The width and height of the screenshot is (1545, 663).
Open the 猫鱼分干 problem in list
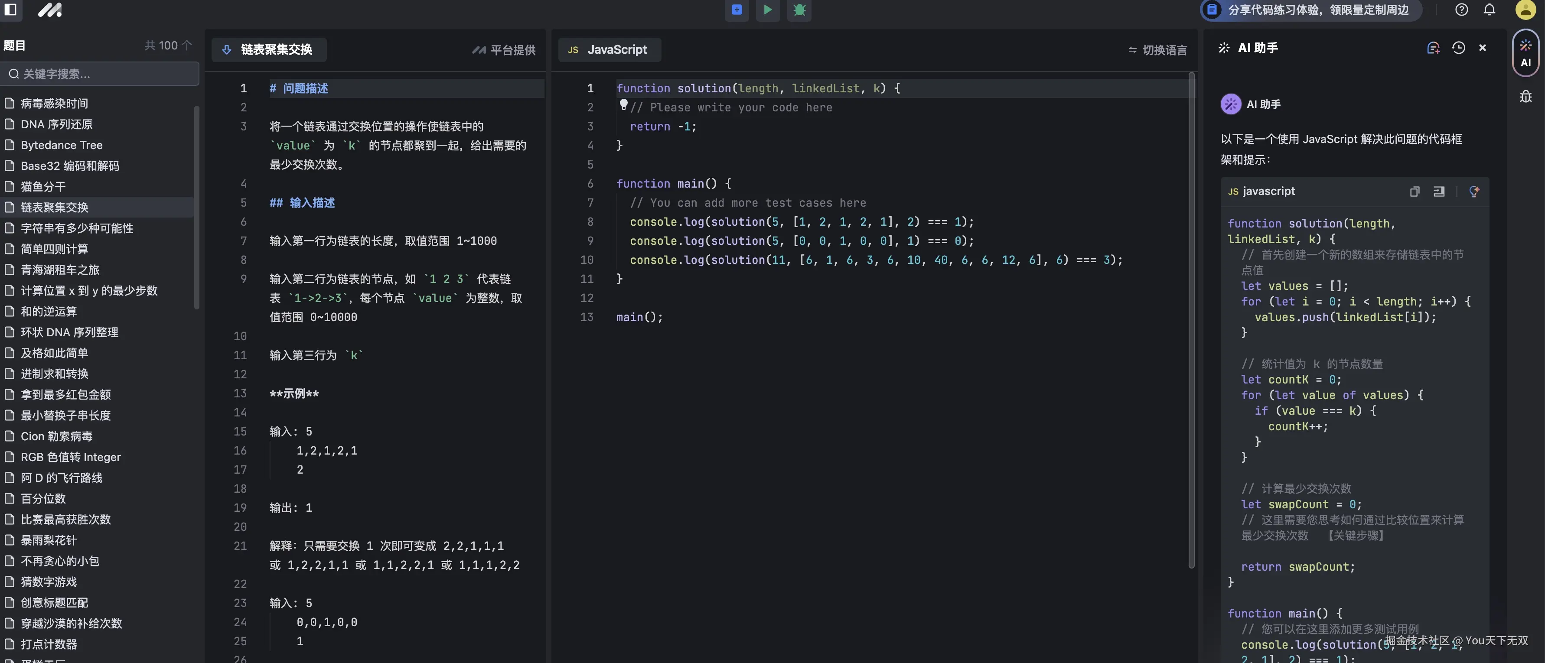coord(43,186)
